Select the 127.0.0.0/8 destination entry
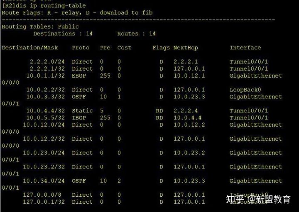This screenshot has height=212, width=299. (42, 195)
